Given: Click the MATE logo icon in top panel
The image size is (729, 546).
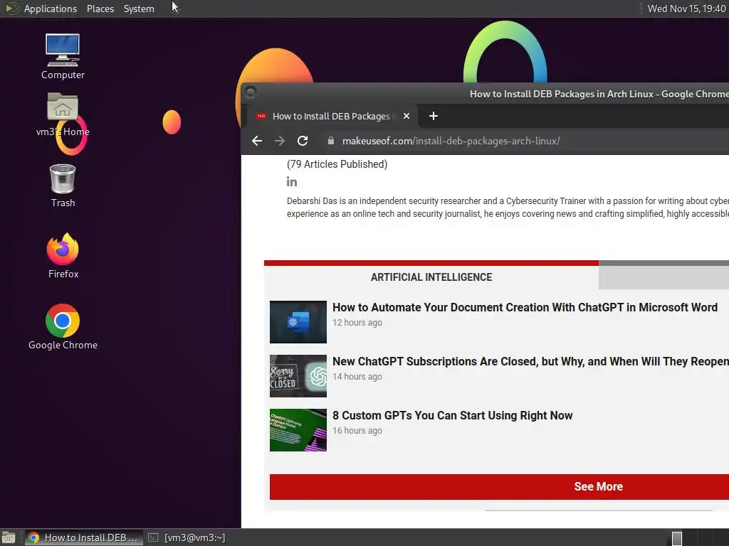Looking at the screenshot, I should (x=11, y=9).
